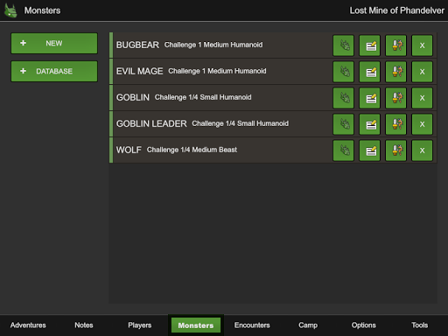The height and width of the screenshot is (336, 448).
Task: Open the Players tab
Action: tap(140, 325)
